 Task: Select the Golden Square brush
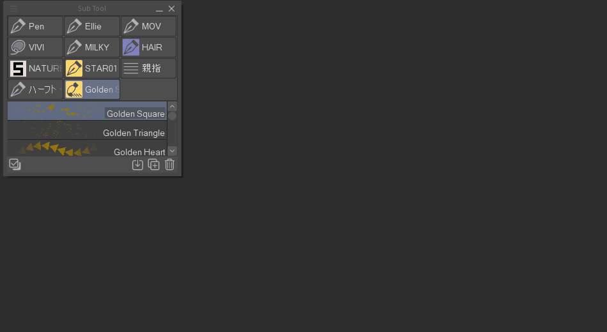click(87, 111)
